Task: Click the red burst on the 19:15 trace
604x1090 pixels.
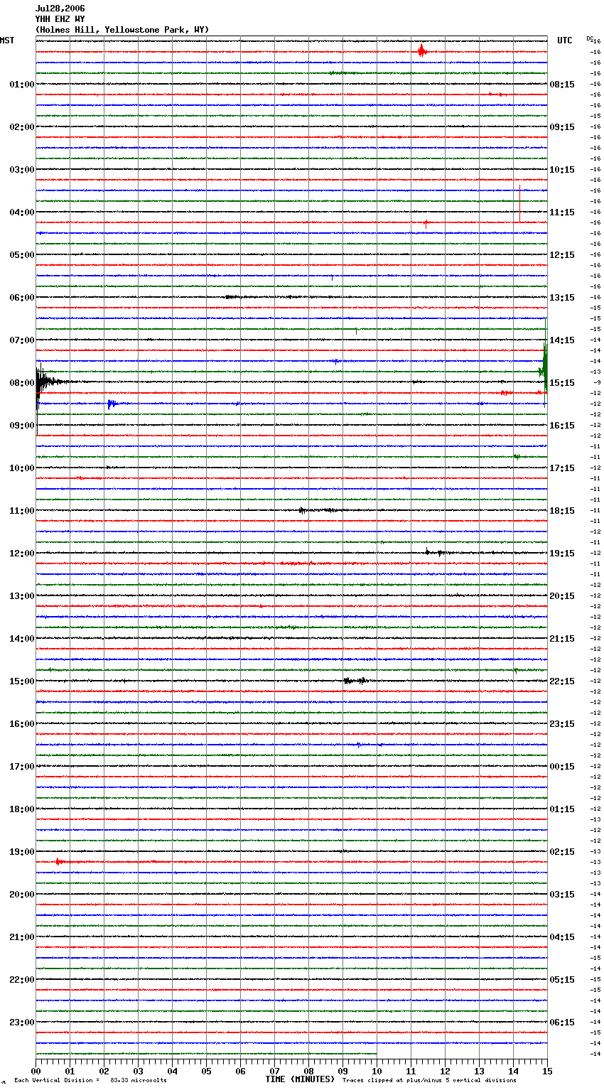Action: click(60, 862)
